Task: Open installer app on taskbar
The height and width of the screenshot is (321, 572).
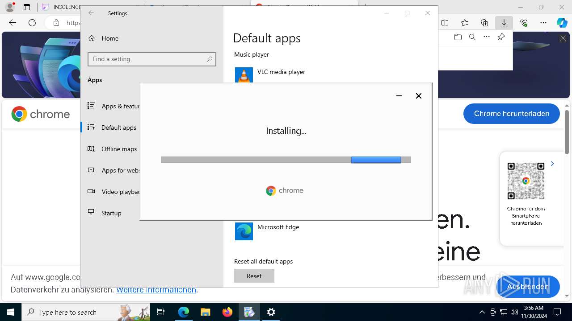Action: coord(249,312)
